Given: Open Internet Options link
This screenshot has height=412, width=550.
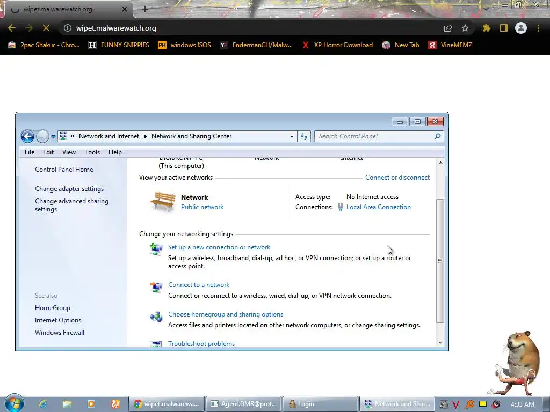Looking at the screenshot, I should coord(58,320).
